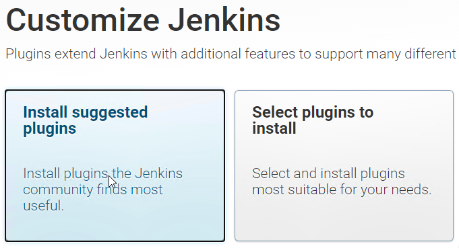Click 'Select and install plugins' text line
Screen dimensions: 459x248
(x=328, y=173)
